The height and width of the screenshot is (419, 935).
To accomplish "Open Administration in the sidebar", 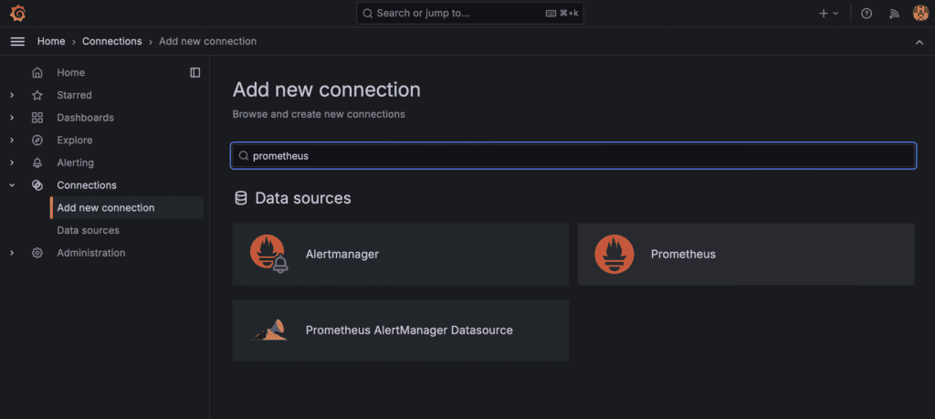I will pyautogui.click(x=91, y=253).
